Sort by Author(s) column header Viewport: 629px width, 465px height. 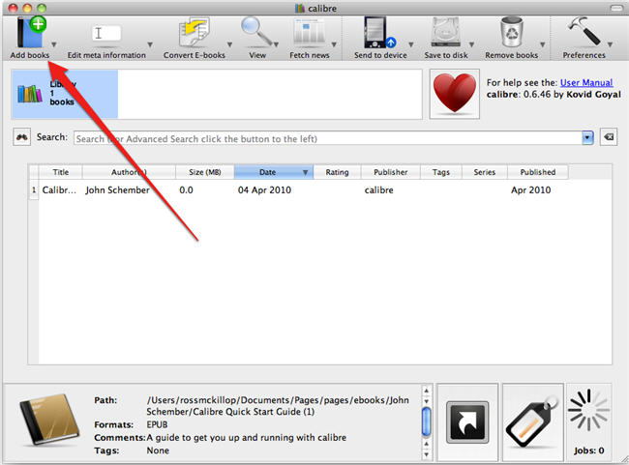(129, 172)
